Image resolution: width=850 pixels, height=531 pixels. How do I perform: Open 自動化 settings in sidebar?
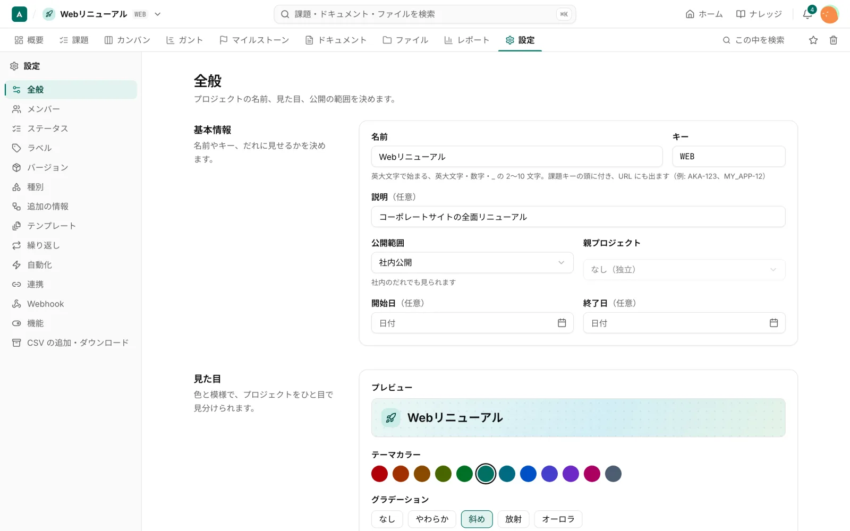click(71, 264)
